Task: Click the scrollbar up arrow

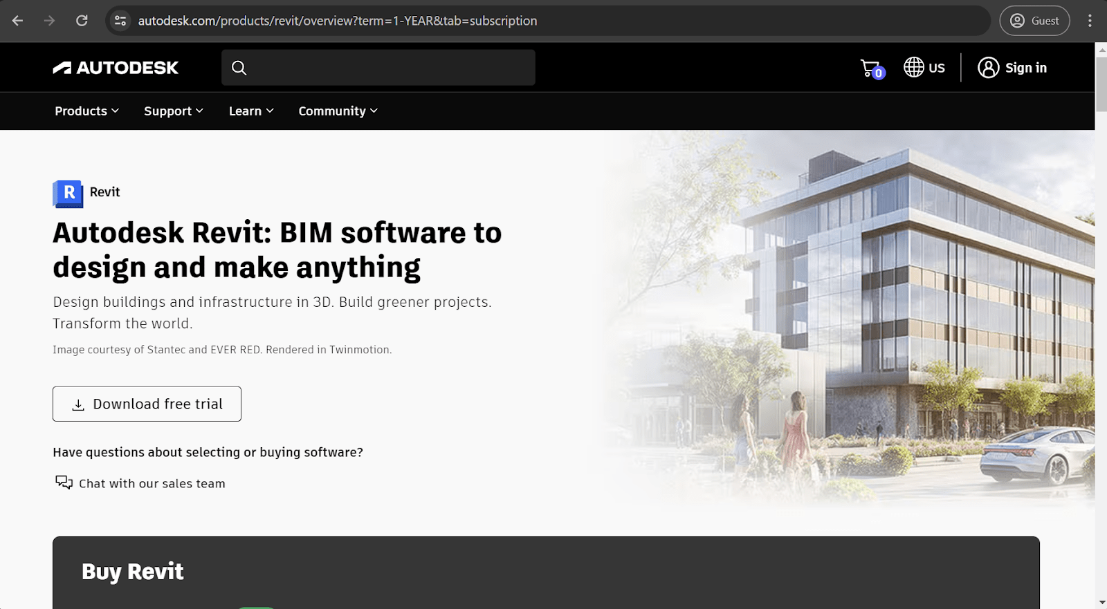Action: coord(1101,49)
